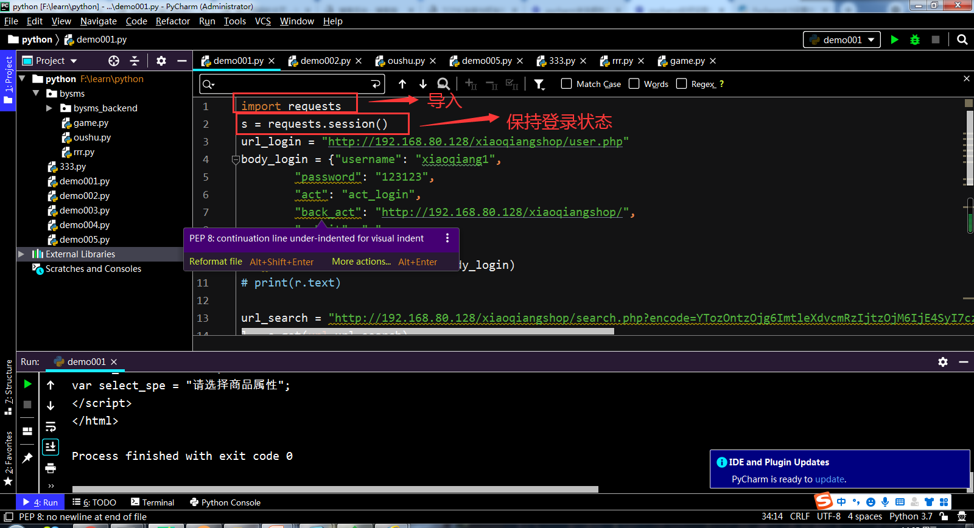Toggle soft-wrap in the Run console

click(51, 426)
